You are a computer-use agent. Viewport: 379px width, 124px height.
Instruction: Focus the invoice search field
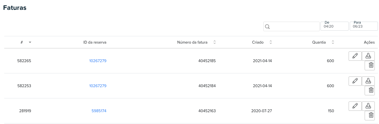(x=291, y=26)
